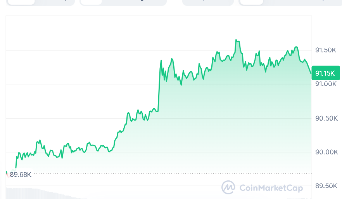This screenshot has height=199, width=342.
Task: Click the dotted opening-price reference line
Action: [x=155, y=173]
